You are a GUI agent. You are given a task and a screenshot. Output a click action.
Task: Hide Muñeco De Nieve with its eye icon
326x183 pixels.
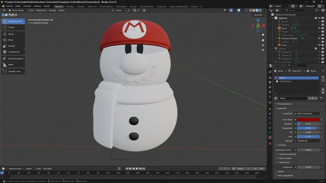pyautogui.click(x=319, y=38)
